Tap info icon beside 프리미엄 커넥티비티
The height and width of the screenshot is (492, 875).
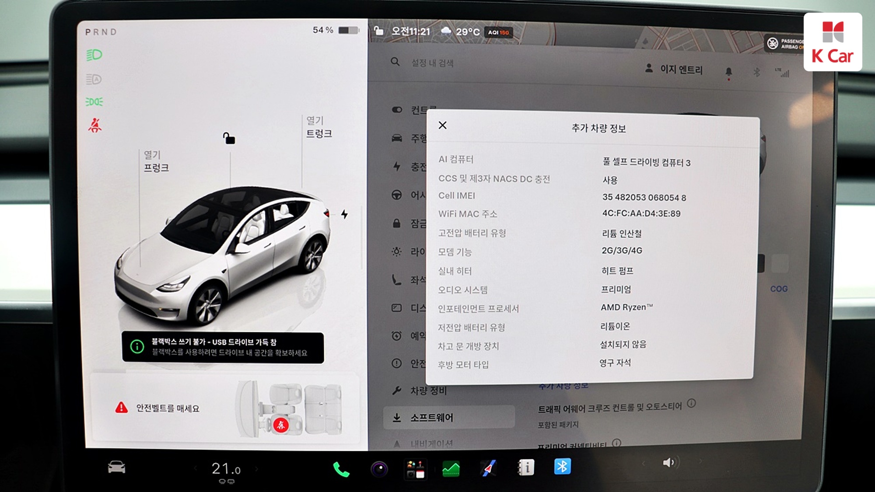coord(616,443)
